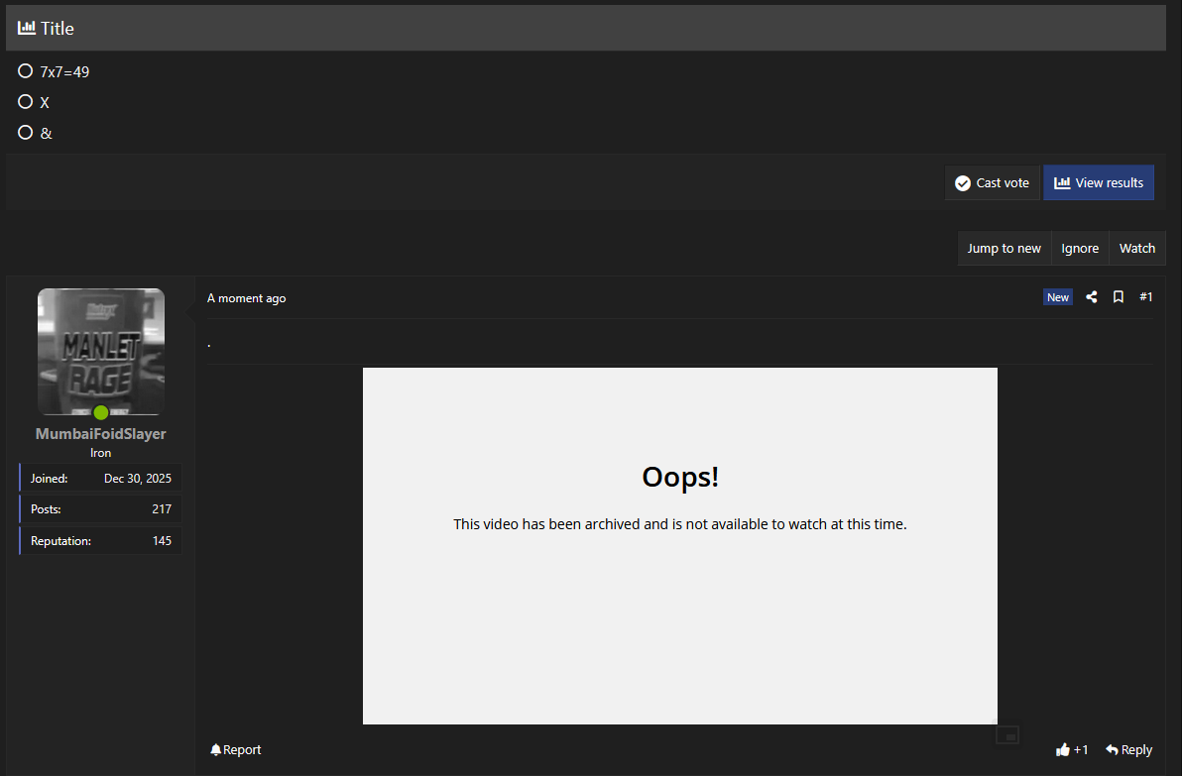Jump to new posts
The image size is (1182, 776).
(1004, 249)
